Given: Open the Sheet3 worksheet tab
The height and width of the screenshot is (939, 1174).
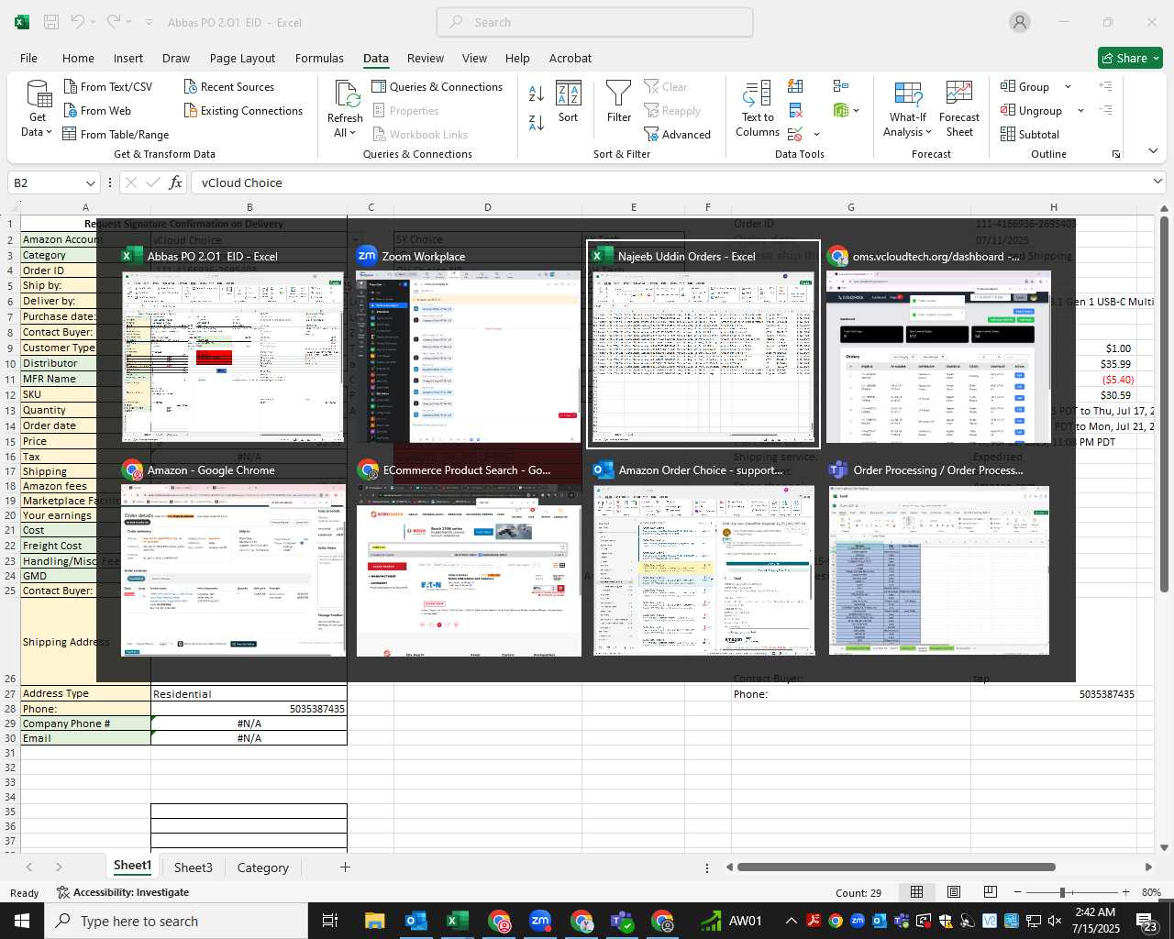Looking at the screenshot, I should 194,867.
